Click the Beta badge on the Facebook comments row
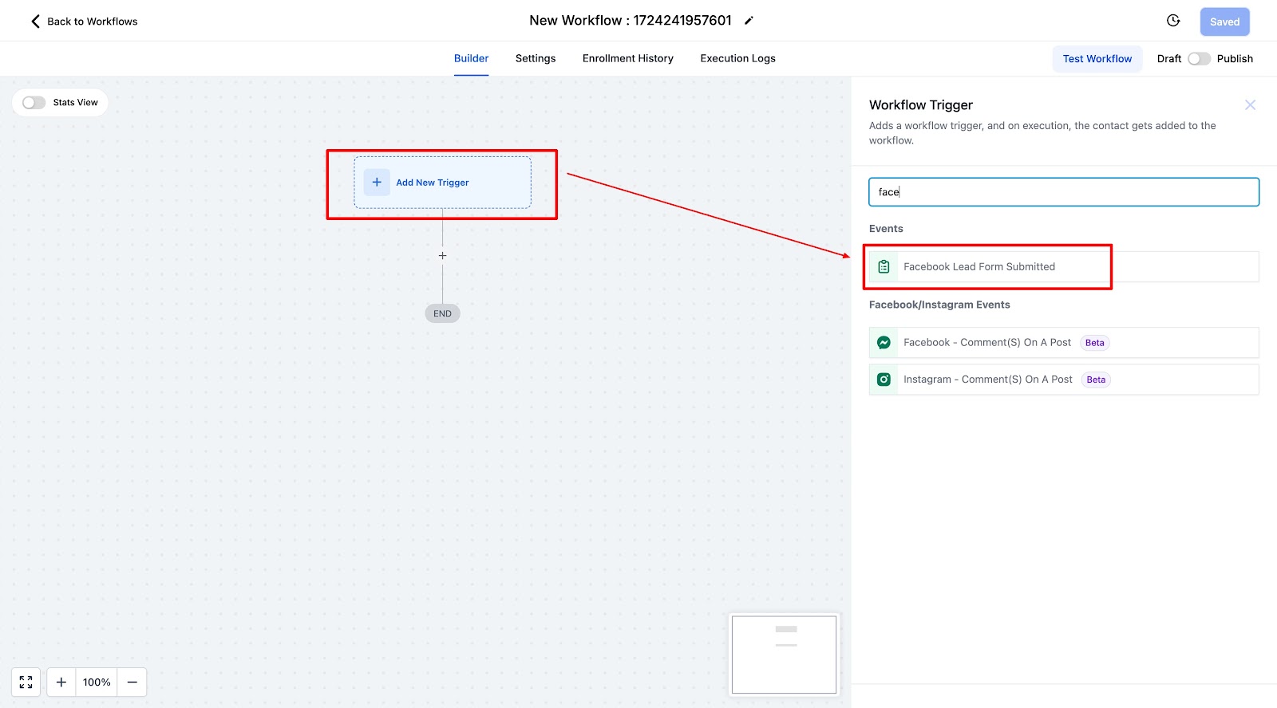The width and height of the screenshot is (1277, 708). [1095, 343]
